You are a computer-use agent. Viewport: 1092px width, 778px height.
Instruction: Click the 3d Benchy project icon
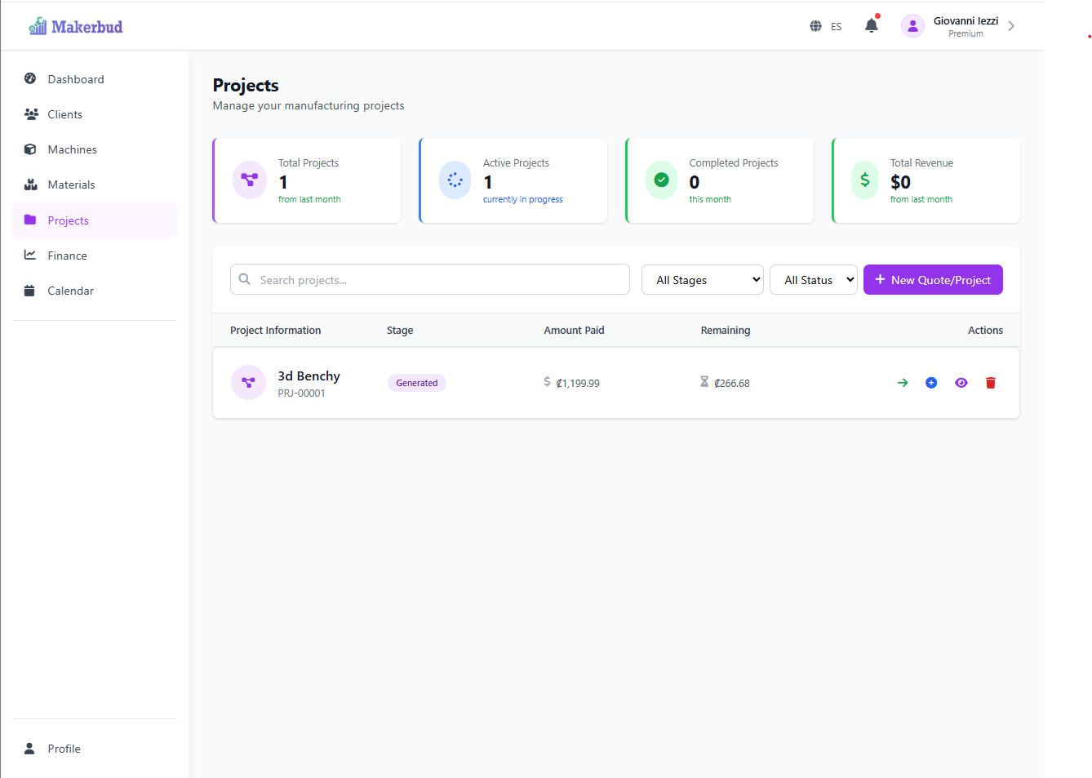pyautogui.click(x=248, y=382)
